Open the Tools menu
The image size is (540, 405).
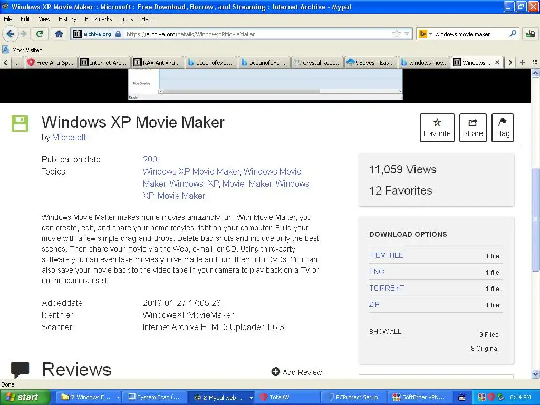coord(127,19)
